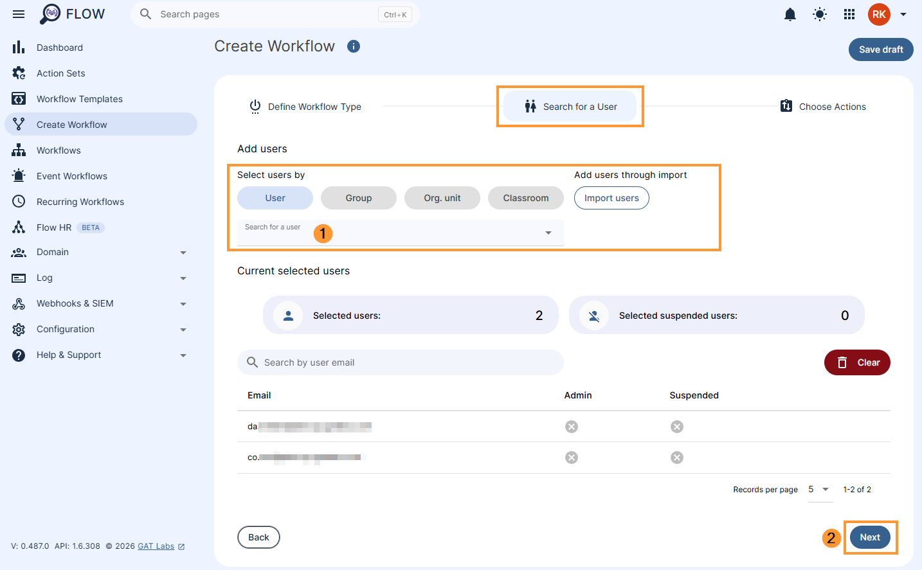Image resolution: width=922 pixels, height=570 pixels.
Task: Select users by Group
Action: point(359,198)
